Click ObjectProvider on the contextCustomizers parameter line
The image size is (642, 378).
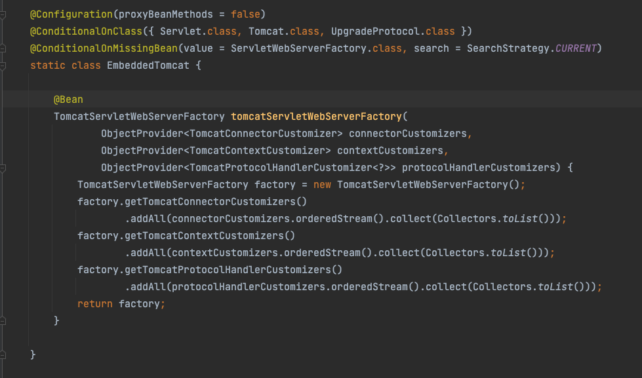pos(142,151)
